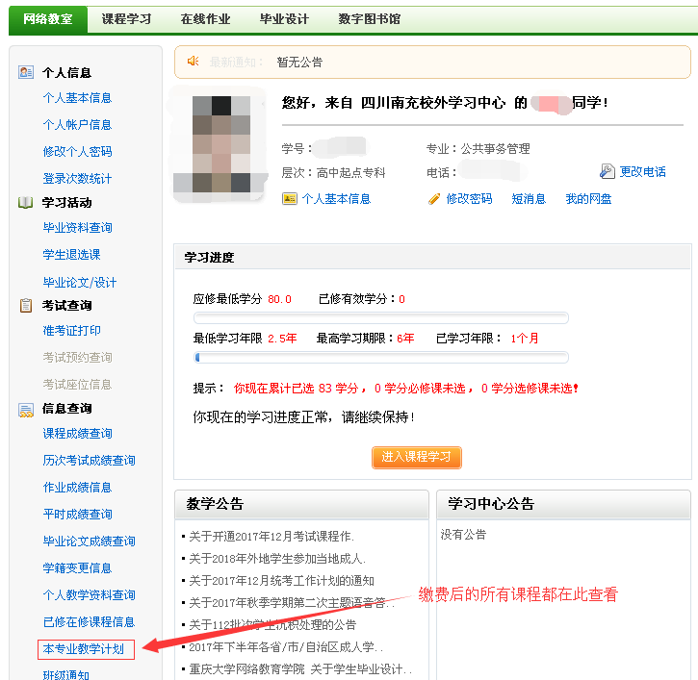Viewport: 698px width, 680px height.
Task: Click the 个人信息 section icon in sidebar
Action: 26,72
